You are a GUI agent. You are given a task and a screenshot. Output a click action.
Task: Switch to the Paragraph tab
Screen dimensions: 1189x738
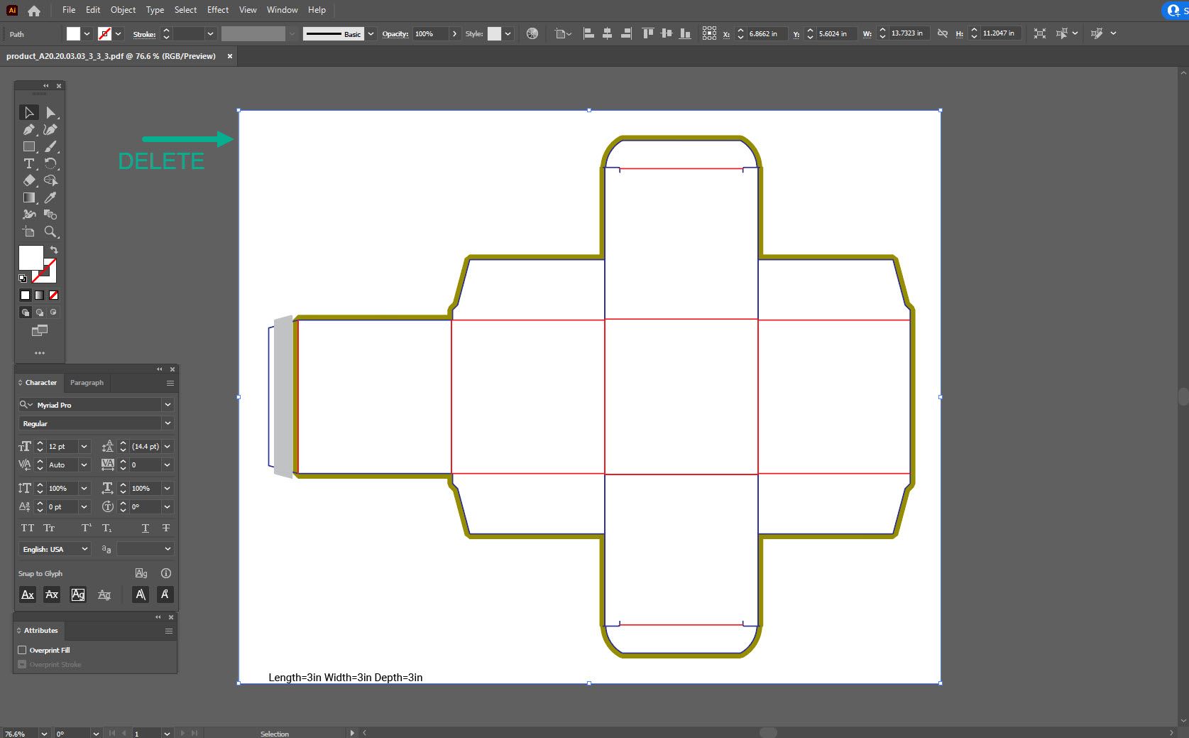pyautogui.click(x=87, y=383)
